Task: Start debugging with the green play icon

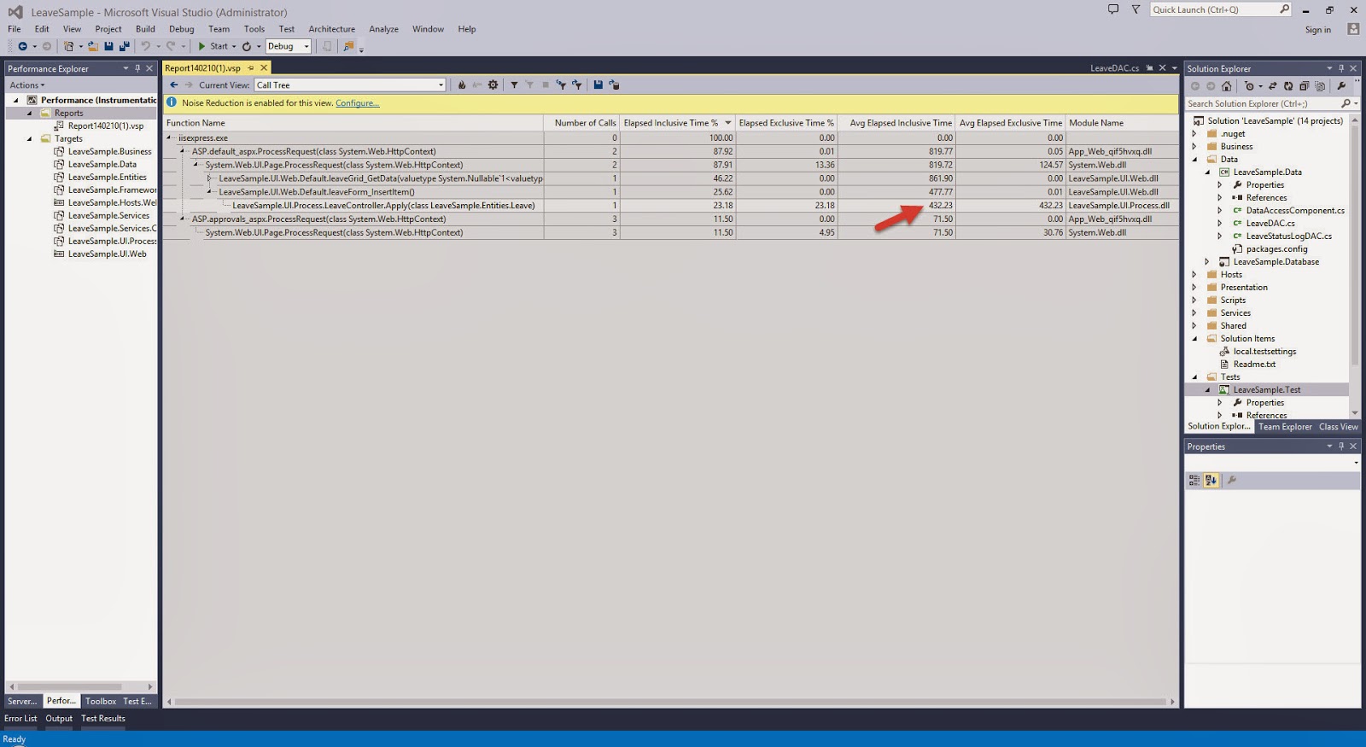Action: (x=201, y=46)
